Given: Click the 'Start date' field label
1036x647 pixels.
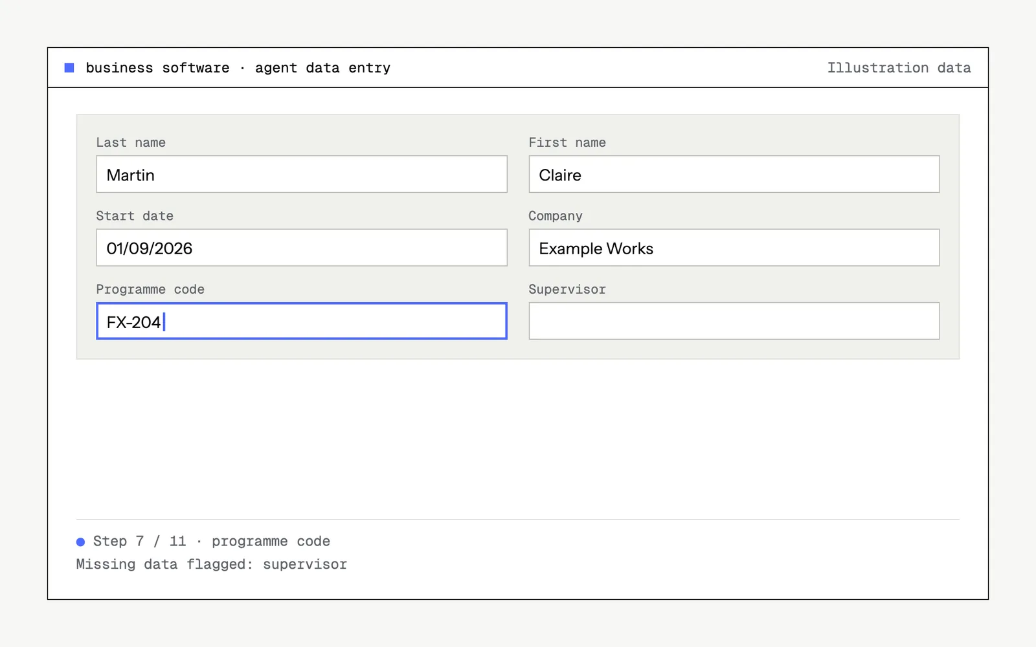Looking at the screenshot, I should pos(135,216).
